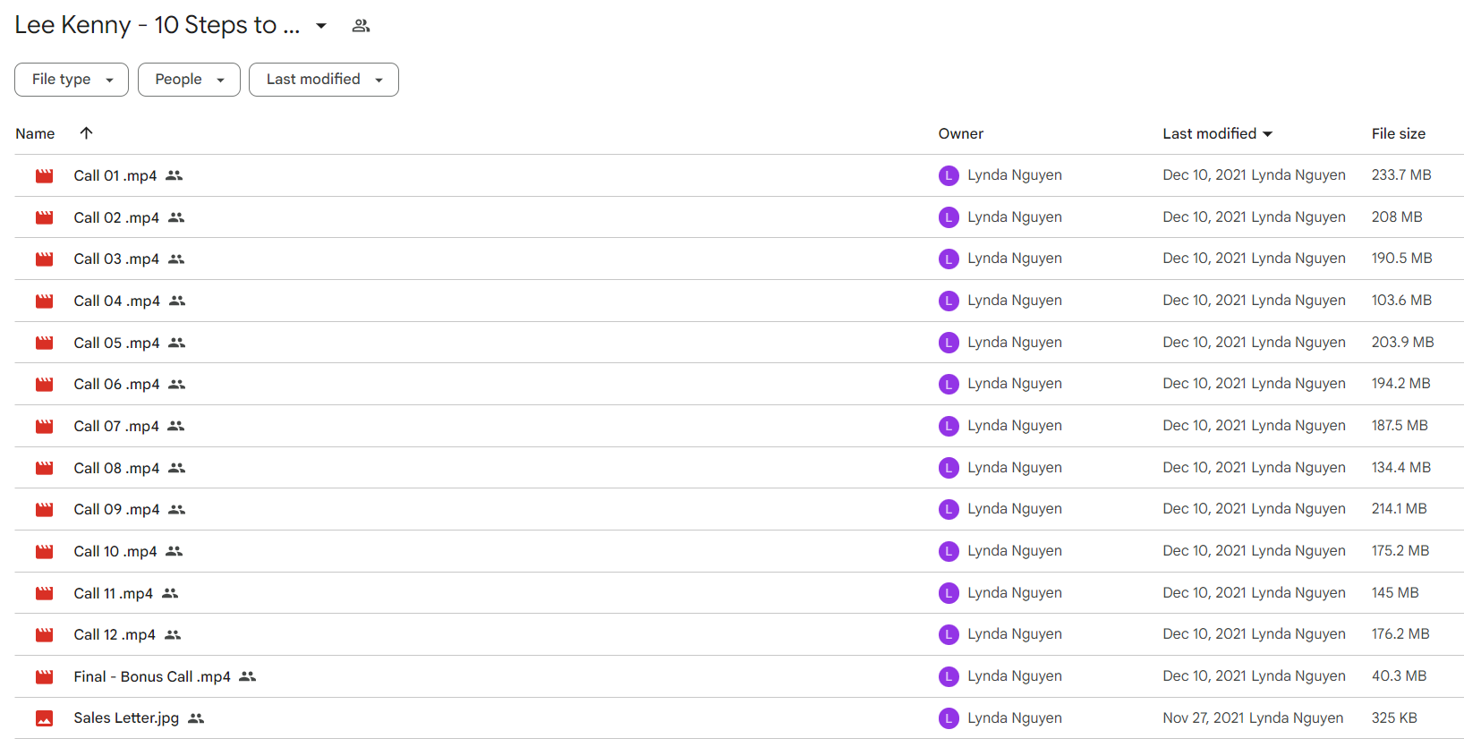The image size is (1464, 747).
Task: Click the video file icon for Call 12 .mp4
Action: coord(44,635)
